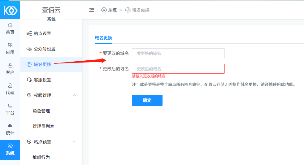Open 平台 in left rail
This screenshot has width=304, height=165.
point(10,109)
